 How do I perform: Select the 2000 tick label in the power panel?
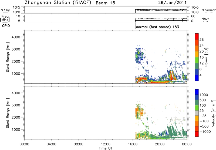pyautogui.click(x=16, y=61)
